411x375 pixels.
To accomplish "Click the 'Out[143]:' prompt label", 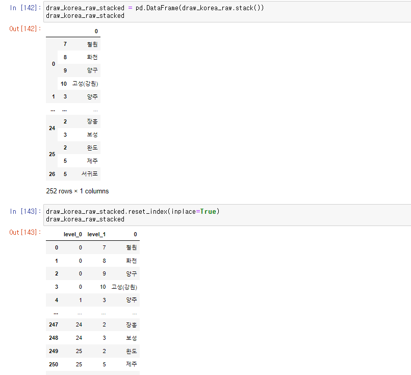I will coord(25,232).
